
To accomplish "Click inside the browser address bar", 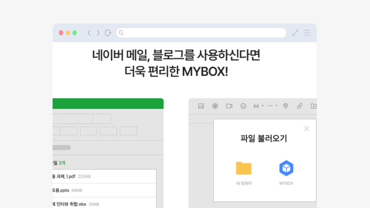I will [201, 32].
